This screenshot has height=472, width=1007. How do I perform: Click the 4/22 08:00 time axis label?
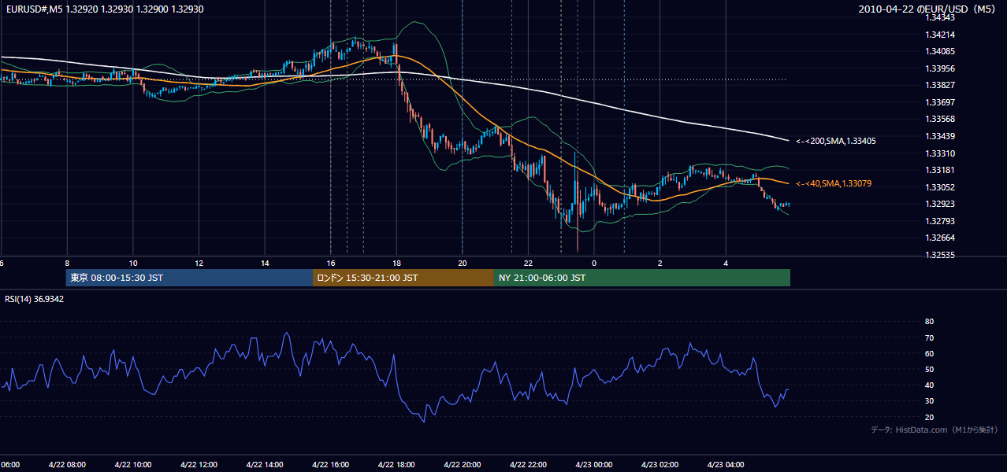(67, 464)
